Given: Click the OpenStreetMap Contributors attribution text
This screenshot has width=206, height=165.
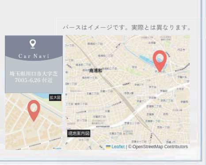Looking at the screenshot, I should (158, 146).
